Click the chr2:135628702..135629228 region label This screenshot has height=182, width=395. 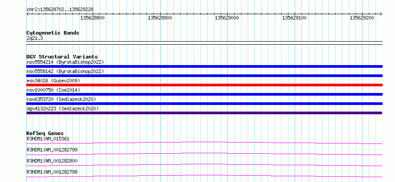(60, 9)
